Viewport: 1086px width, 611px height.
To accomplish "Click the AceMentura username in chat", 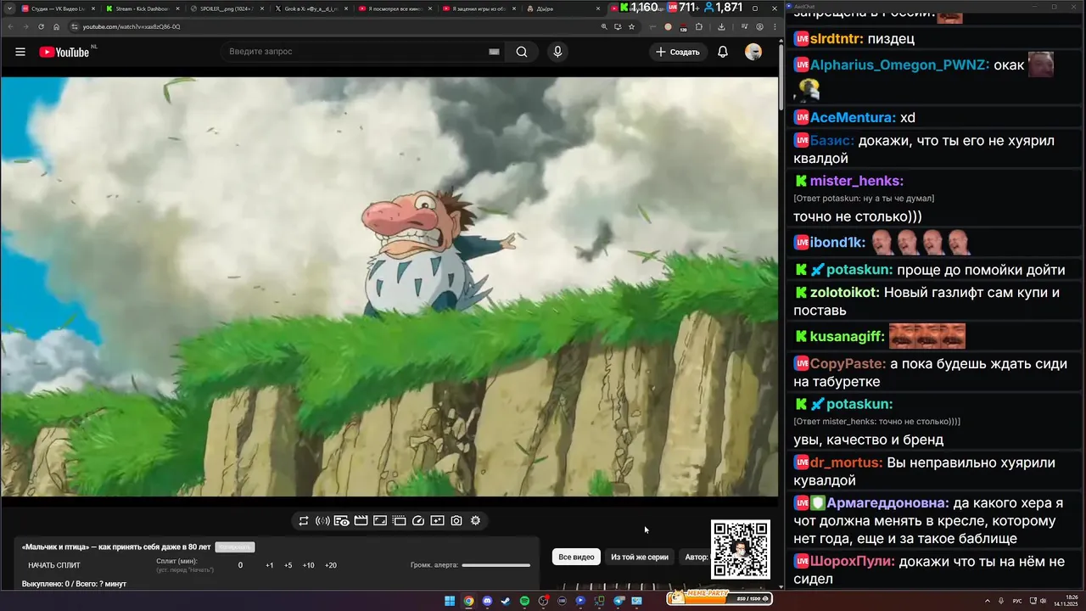I will coord(853,117).
